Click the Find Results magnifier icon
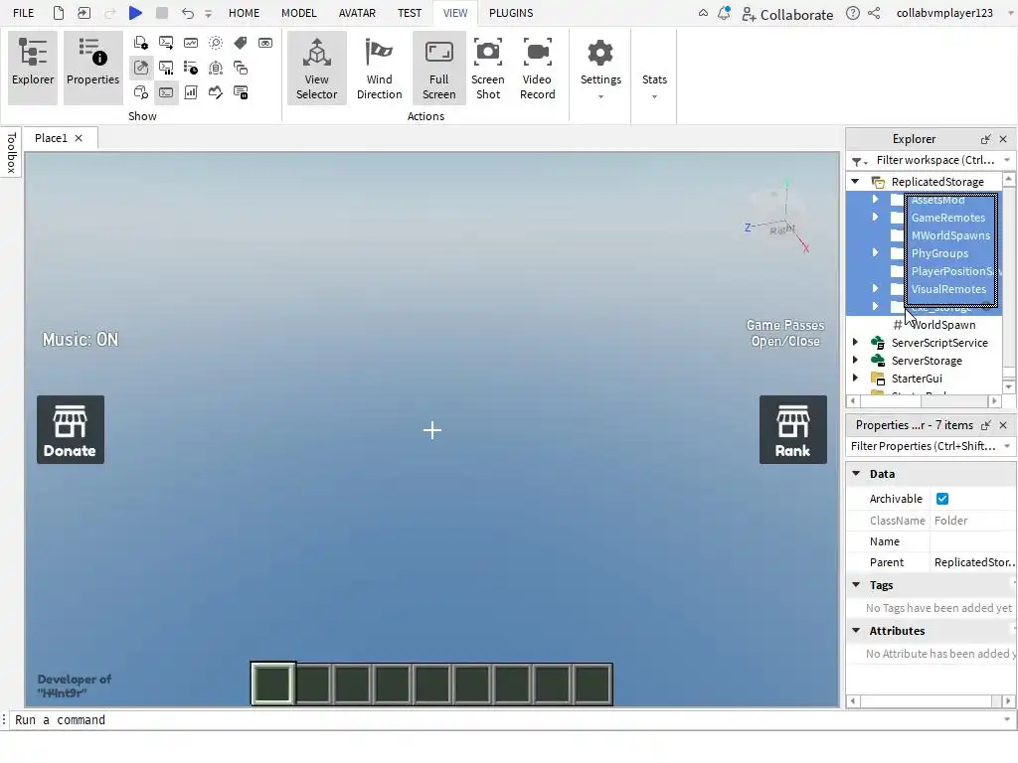Screen dimensions: 1018x763 point(216,43)
